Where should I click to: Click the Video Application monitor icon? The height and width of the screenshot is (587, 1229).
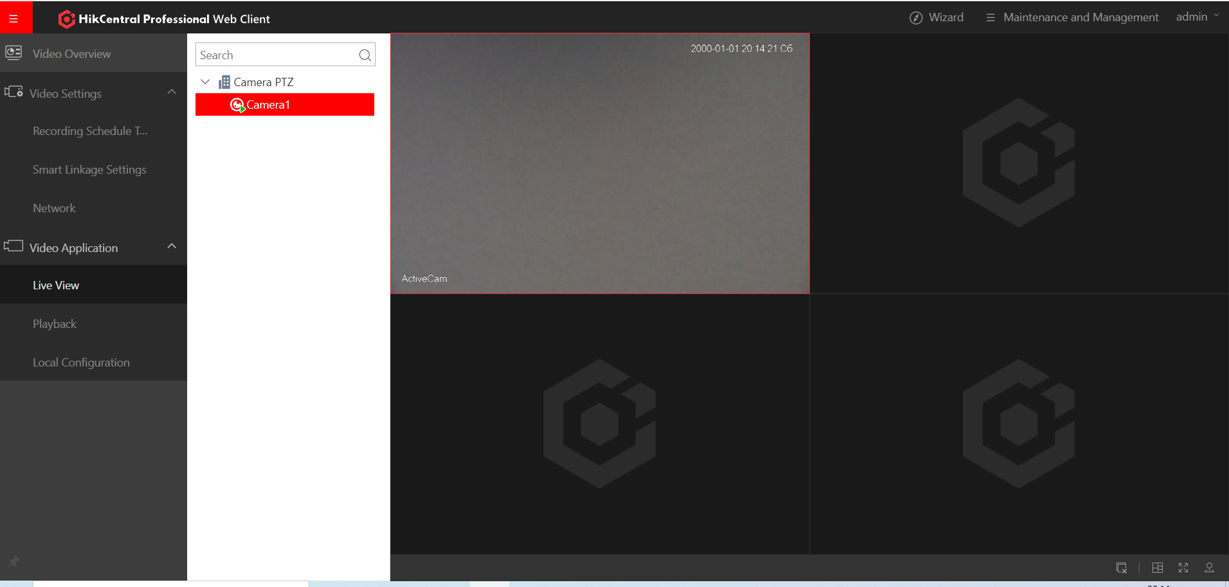pos(14,246)
